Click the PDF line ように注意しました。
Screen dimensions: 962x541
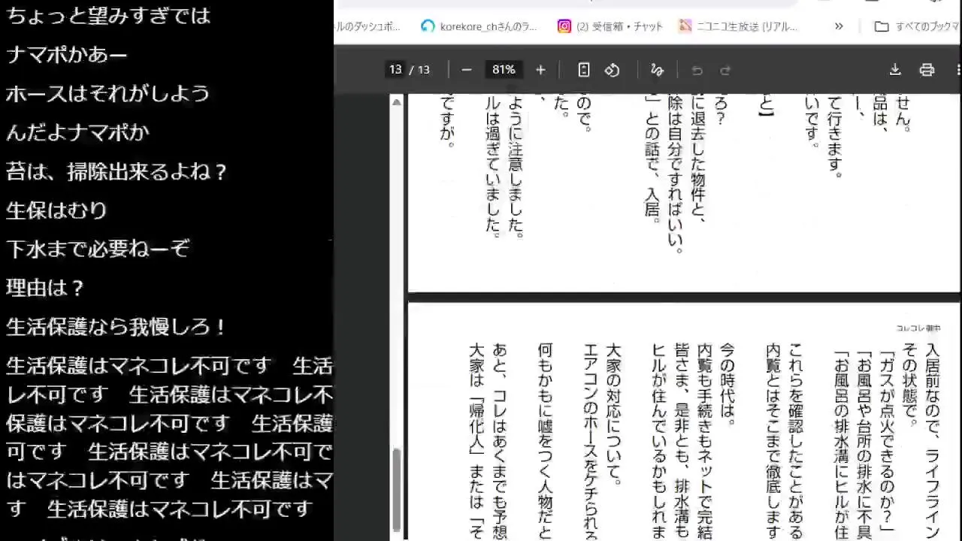point(516,166)
